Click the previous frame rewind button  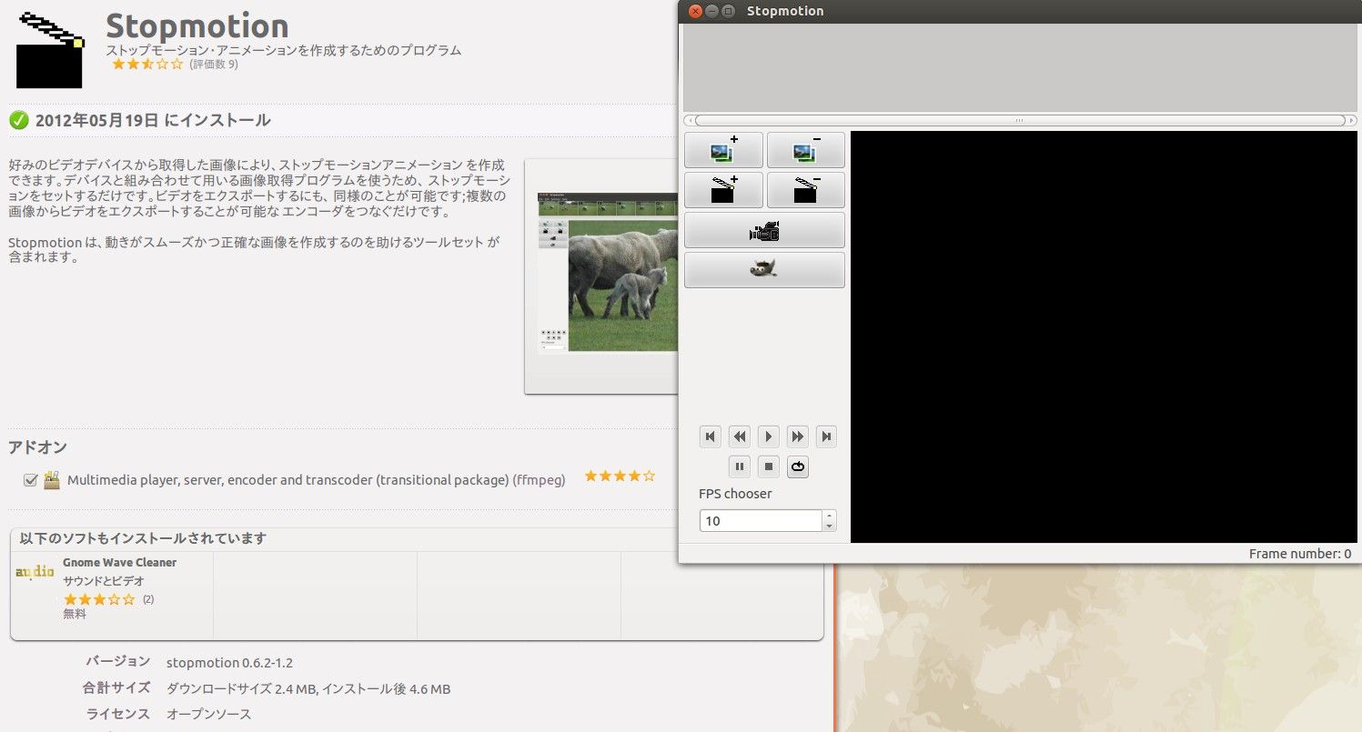740,436
